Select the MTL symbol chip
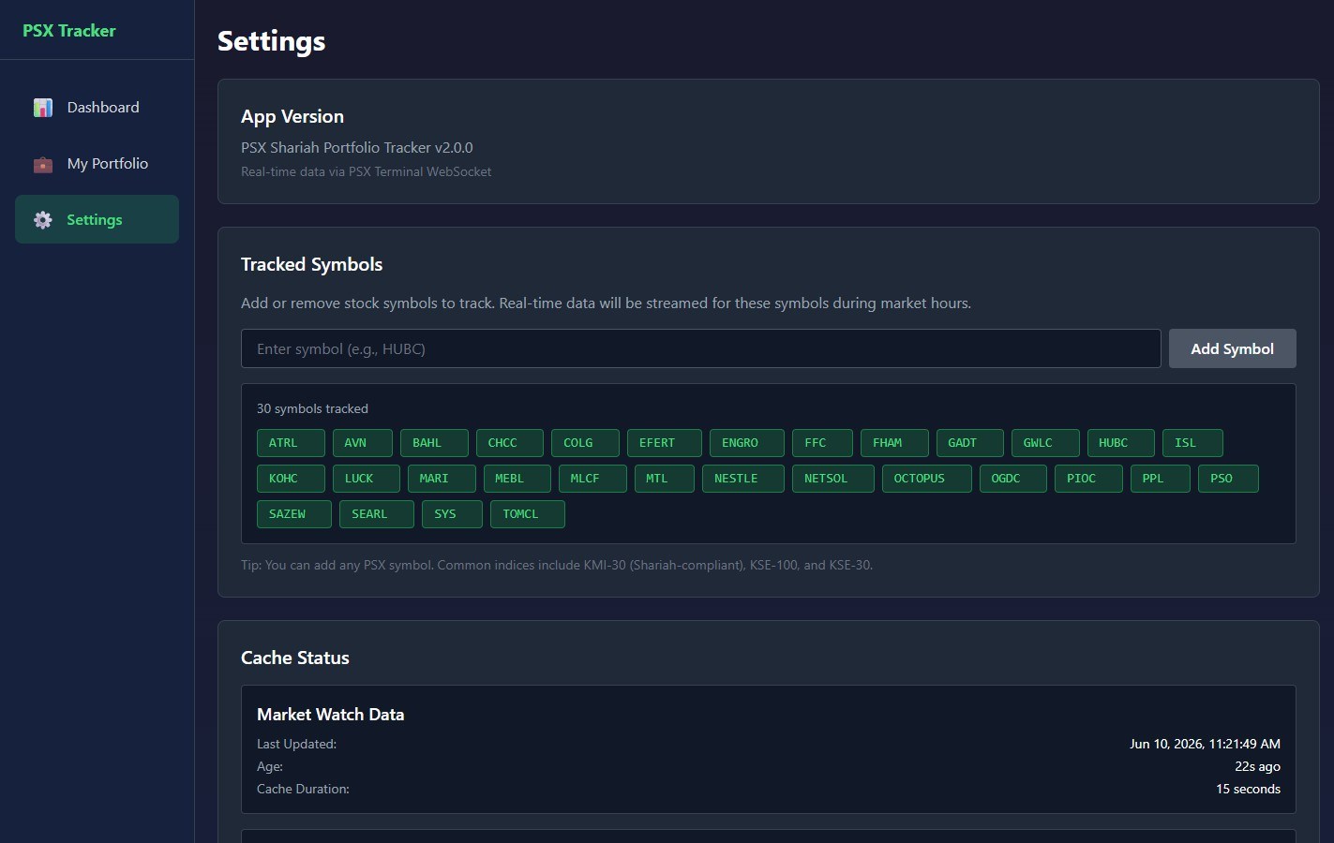The image size is (1334, 843). (x=665, y=479)
